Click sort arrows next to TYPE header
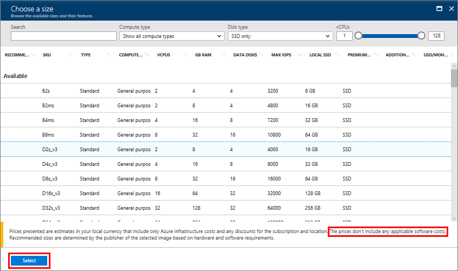Image resolution: width=458 pixels, height=271 pixels. (110, 55)
